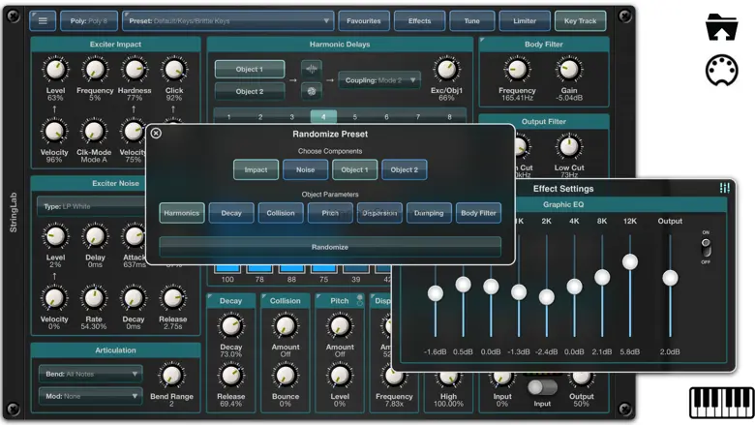
Task: Open the Coupling mode dropdown
Action: click(378, 80)
